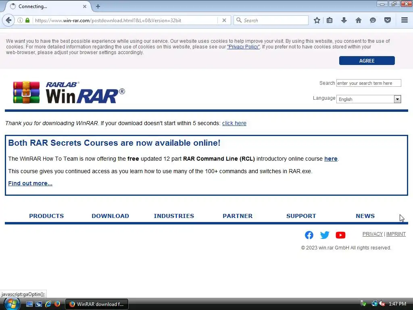Viewport: 413px width, 310px height.
Task: Open the WinRAR Twitter icon
Action: 325,235
